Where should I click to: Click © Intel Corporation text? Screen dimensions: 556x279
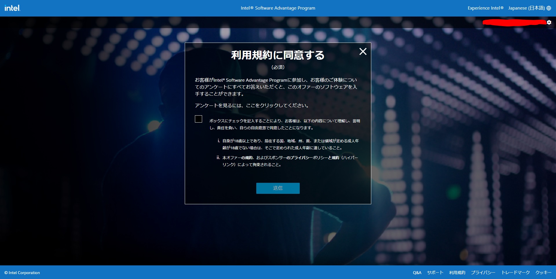tap(22, 273)
